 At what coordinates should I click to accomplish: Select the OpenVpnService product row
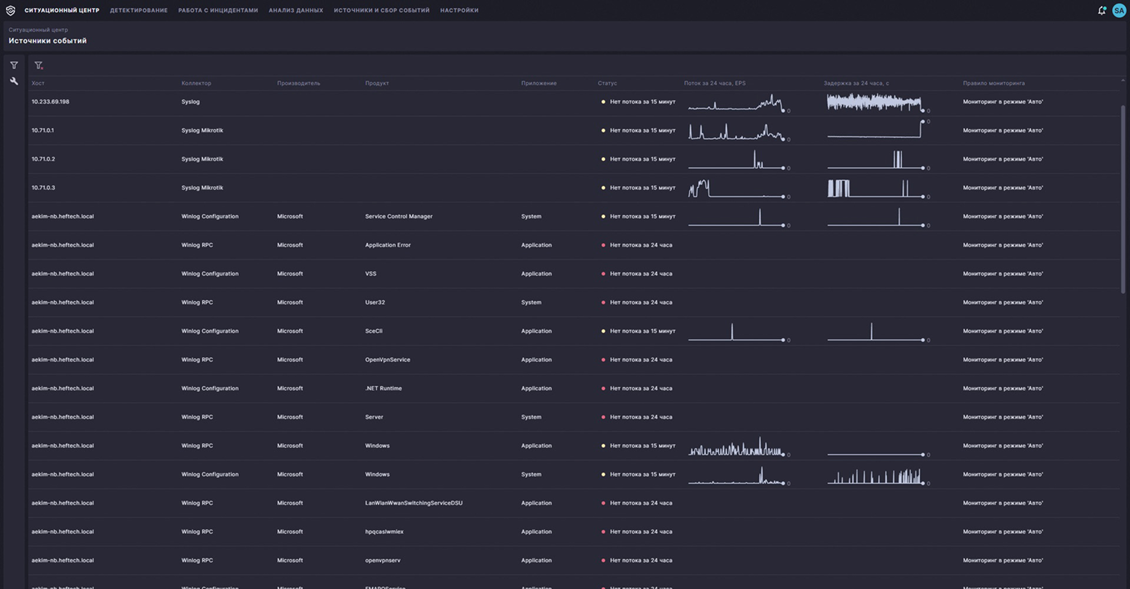(x=388, y=360)
